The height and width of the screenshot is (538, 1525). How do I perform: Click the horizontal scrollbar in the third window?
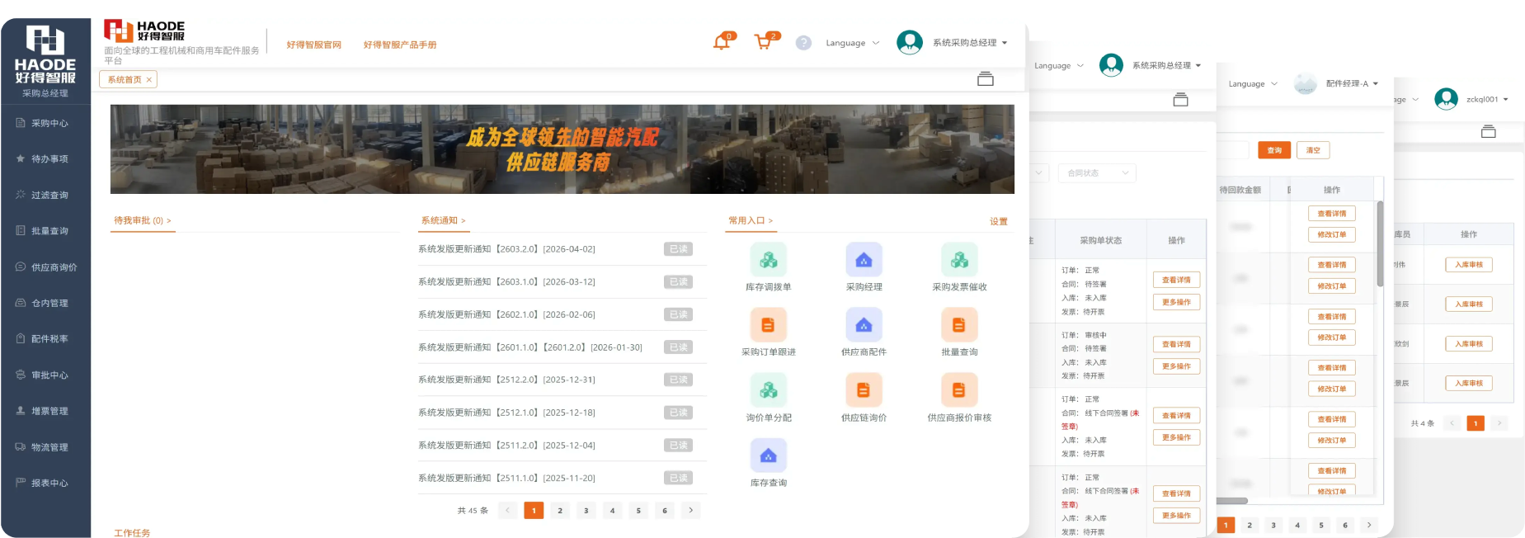pyautogui.click(x=1232, y=501)
